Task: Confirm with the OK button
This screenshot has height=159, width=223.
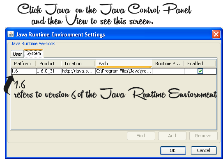Action: [173, 150]
